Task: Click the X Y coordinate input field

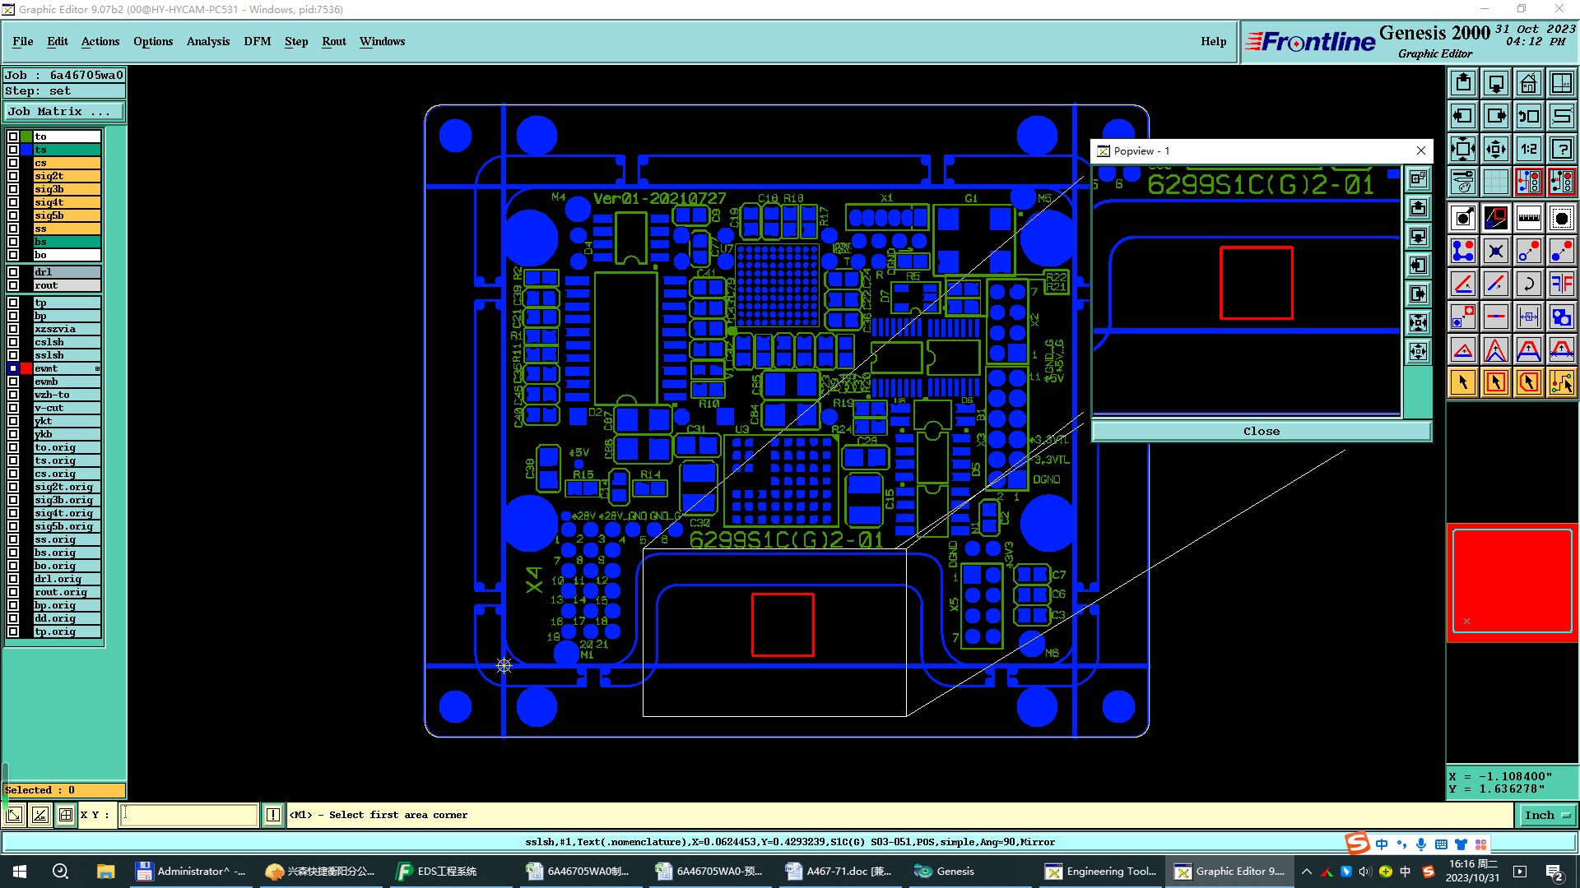Action: pyautogui.click(x=189, y=815)
